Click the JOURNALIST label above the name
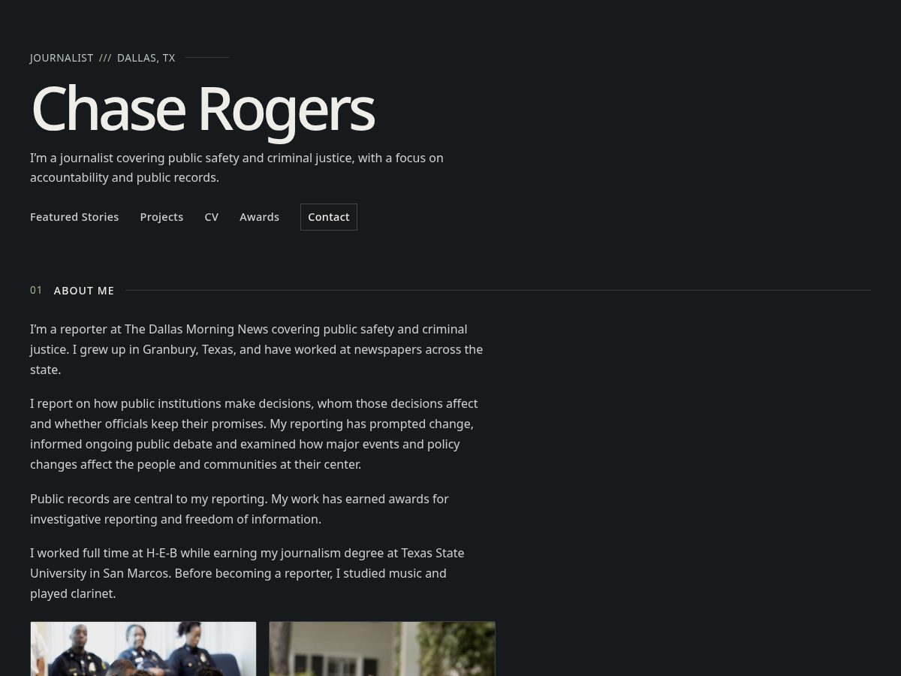Image resolution: width=901 pixels, height=676 pixels. click(62, 58)
